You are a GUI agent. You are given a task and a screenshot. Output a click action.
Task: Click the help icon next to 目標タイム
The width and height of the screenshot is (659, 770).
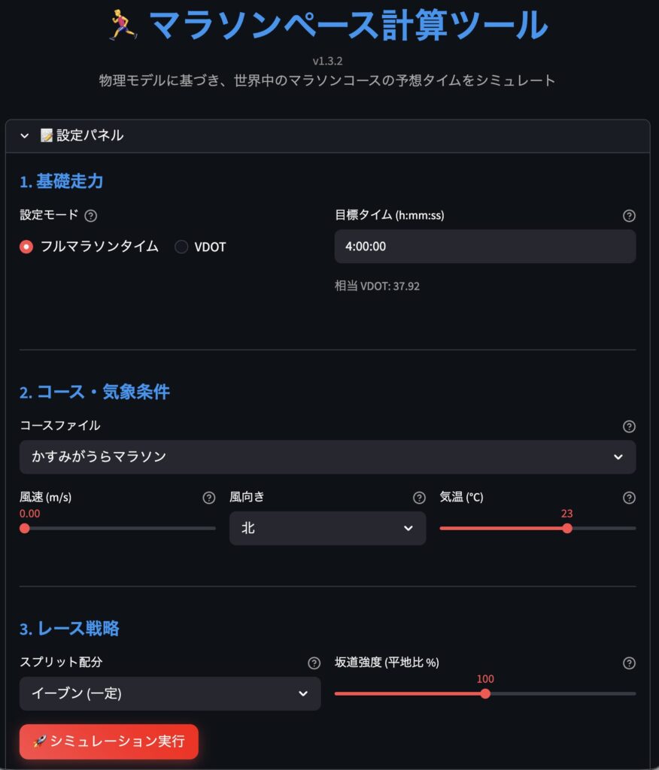click(x=630, y=216)
